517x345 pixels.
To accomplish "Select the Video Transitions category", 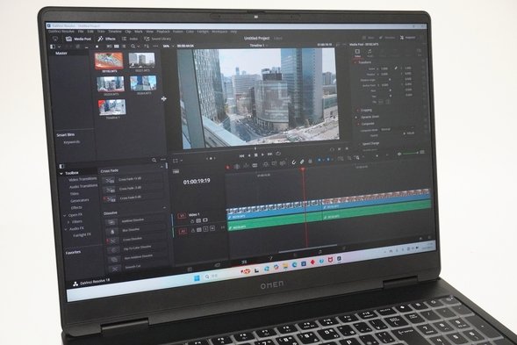I will 83,179.
